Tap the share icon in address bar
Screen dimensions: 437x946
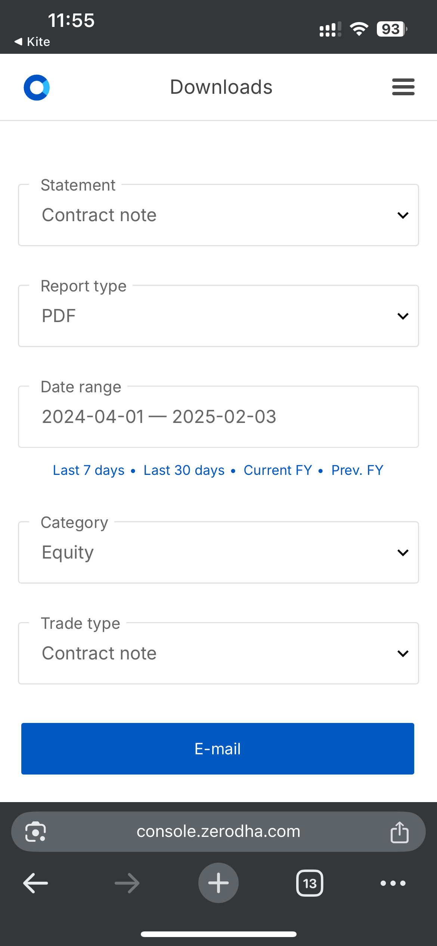click(399, 832)
